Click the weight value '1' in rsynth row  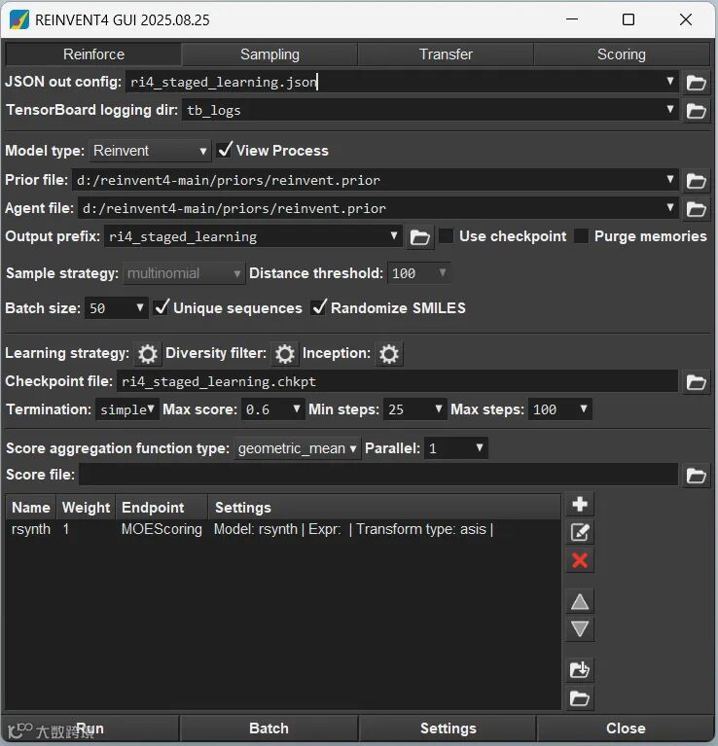65,529
